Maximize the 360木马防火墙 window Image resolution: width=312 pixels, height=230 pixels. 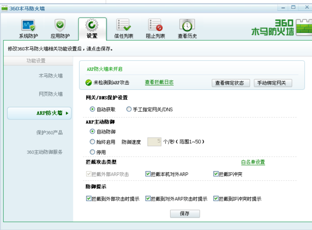[x=293, y=7]
